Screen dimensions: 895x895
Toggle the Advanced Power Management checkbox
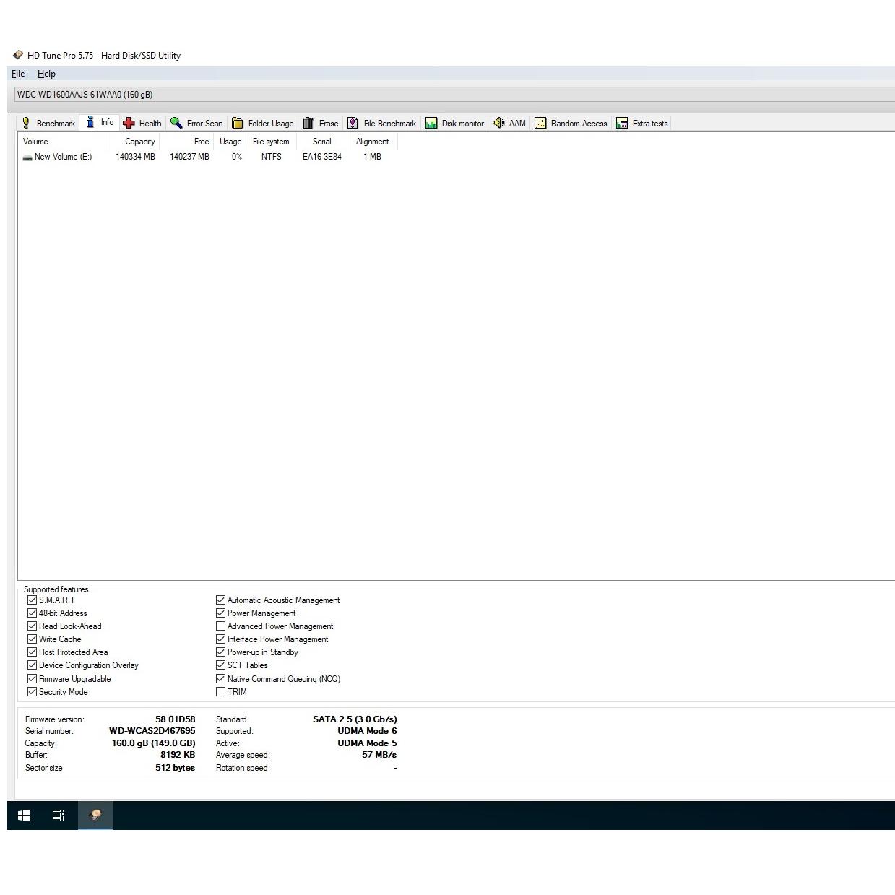pyautogui.click(x=221, y=626)
